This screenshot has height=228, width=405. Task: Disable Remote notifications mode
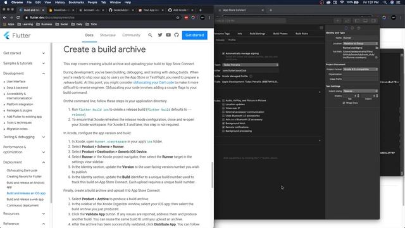coord(223,127)
